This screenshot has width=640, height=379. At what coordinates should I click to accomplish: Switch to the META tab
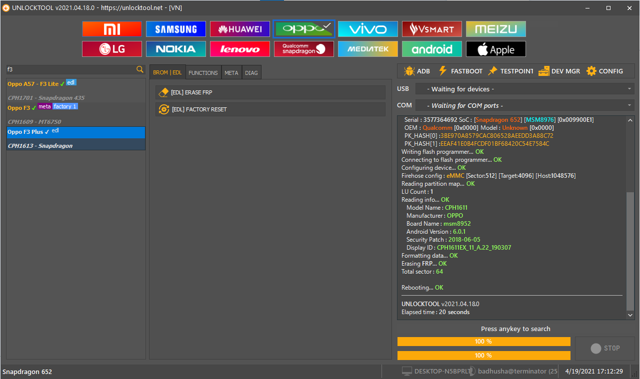tap(231, 72)
